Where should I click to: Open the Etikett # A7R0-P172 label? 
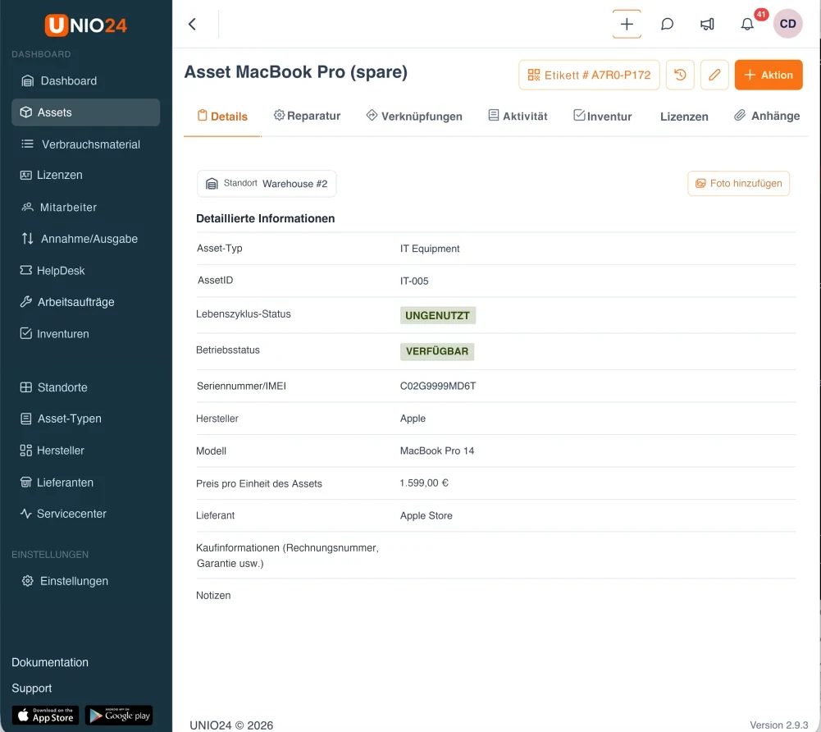[x=589, y=75]
